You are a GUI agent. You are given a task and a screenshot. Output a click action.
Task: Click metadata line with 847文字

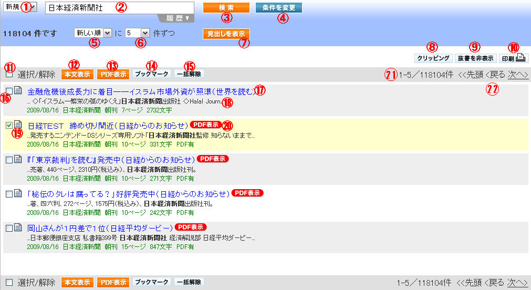click(x=110, y=247)
